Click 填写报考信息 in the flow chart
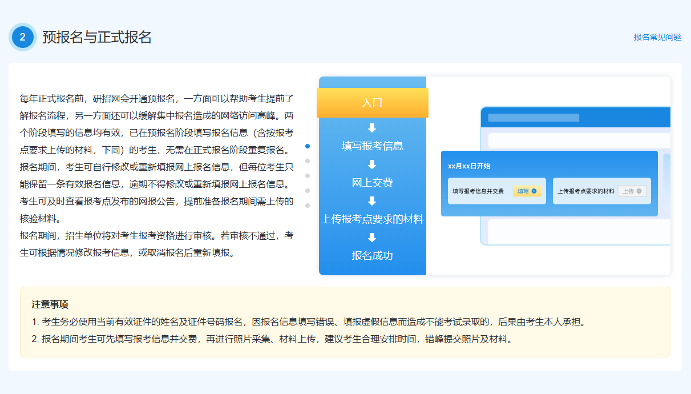The image size is (691, 394). [372, 146]
